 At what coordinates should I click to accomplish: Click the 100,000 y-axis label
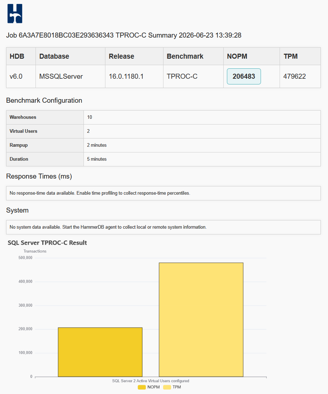click(x=25, y=353)
